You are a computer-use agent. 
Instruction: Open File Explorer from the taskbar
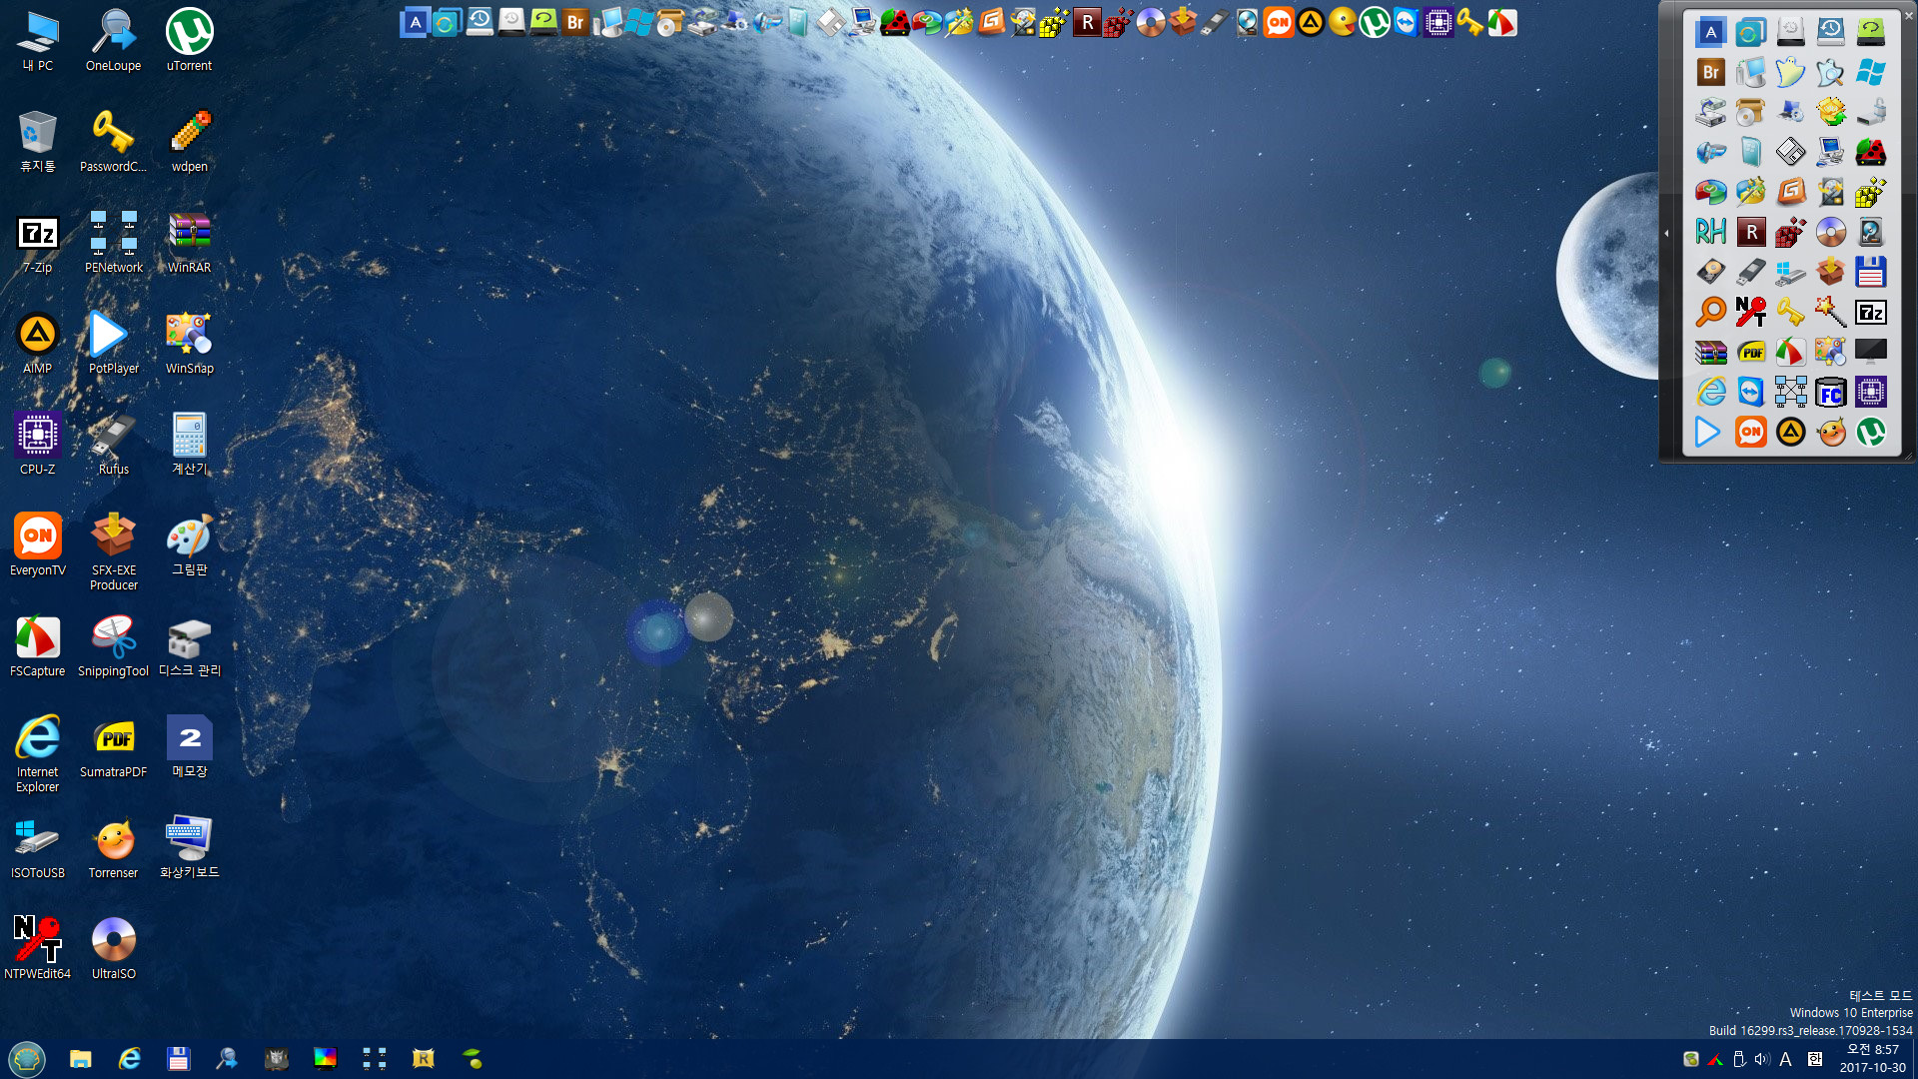coord(81,1058)
